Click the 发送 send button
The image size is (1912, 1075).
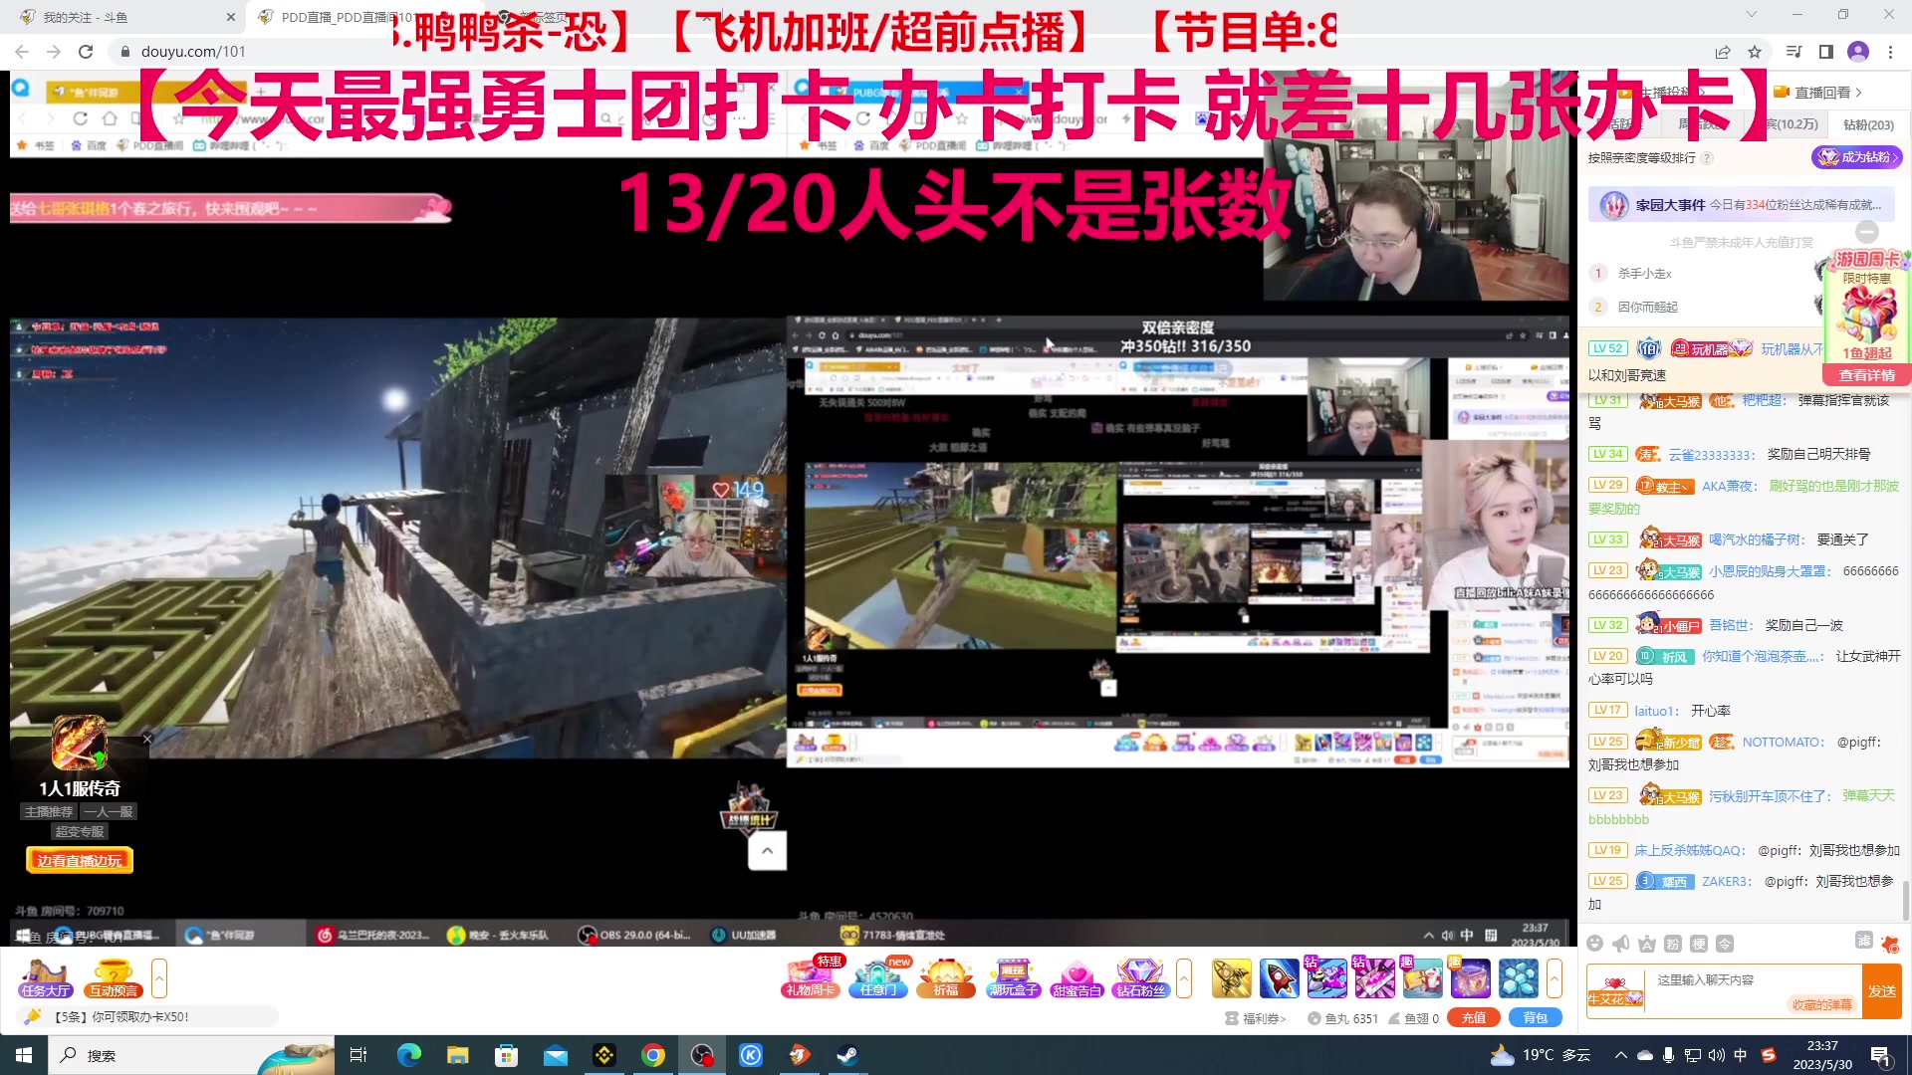point(1881,991)
